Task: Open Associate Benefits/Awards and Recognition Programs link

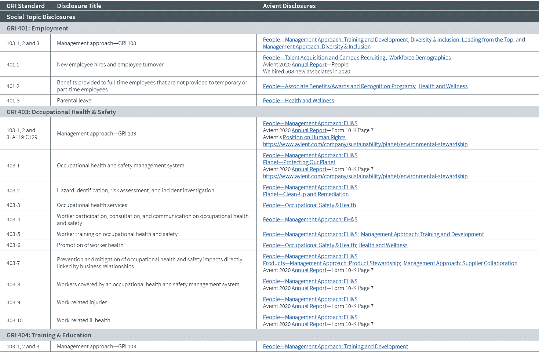Action: coord(339,86)
